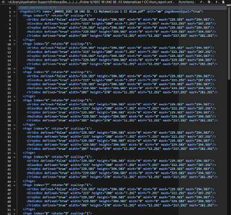Click the TrimBox line on line 15

[122, 64]
